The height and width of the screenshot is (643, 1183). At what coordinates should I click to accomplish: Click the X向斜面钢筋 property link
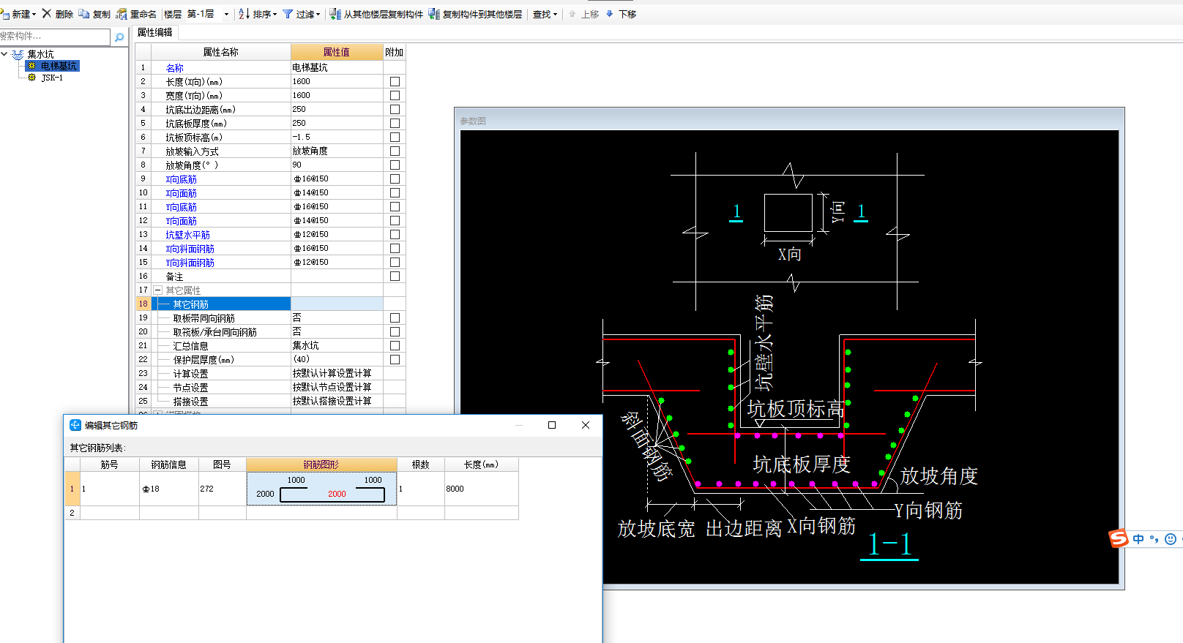[190, 249]
